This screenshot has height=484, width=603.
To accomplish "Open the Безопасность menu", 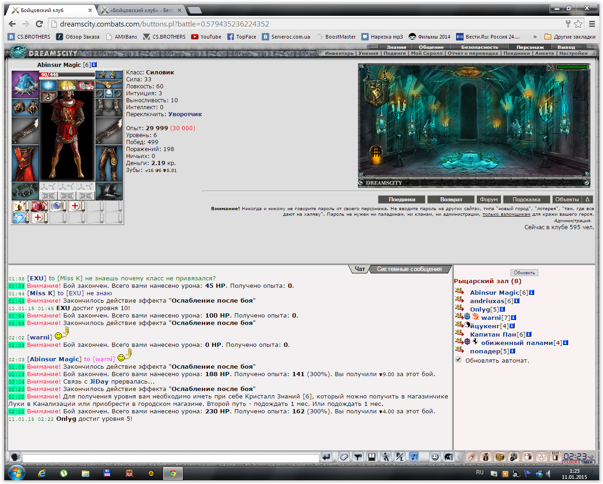I will coord(479,47).
